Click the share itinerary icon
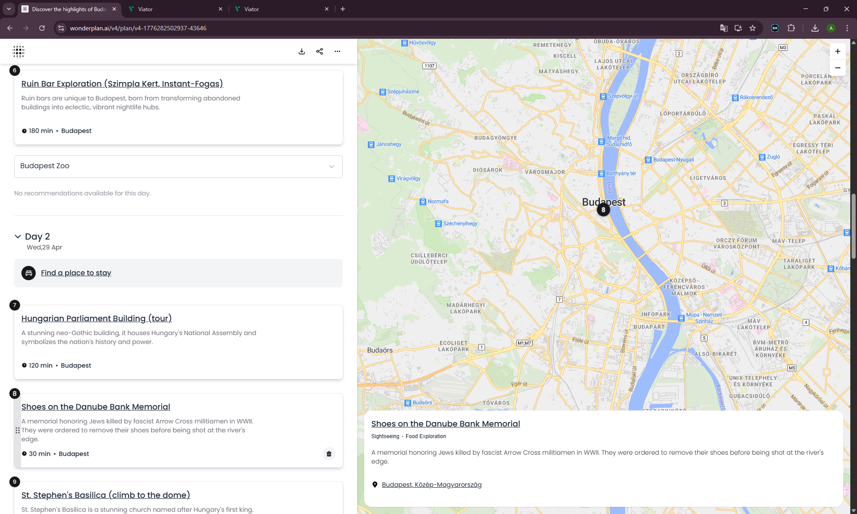Viewport: 857px width, 514px height. 320,51
